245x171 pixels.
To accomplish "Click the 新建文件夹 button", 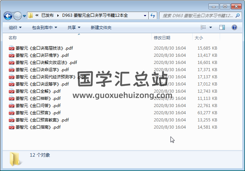I will [101, 27].
